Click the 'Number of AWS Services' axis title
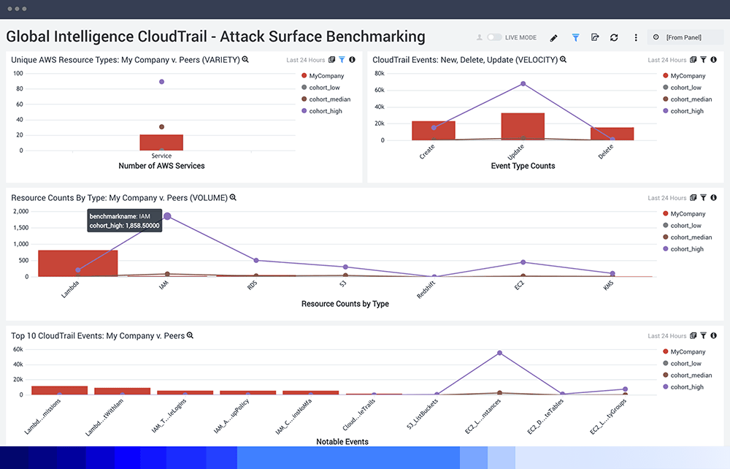The height and width of the screenshot is (469, 730). coord(161,166)
